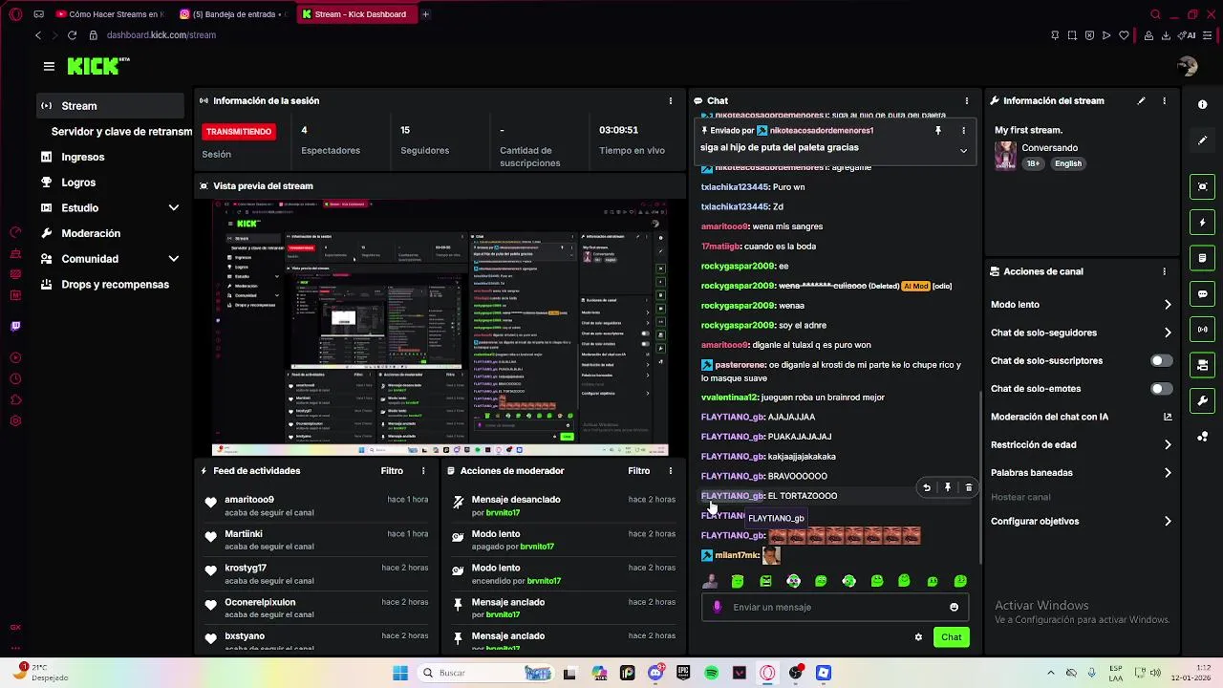This screenshot has width=1223, height=688.
Task: Focus the Enviar un mensaje input field
Action: 834,607
